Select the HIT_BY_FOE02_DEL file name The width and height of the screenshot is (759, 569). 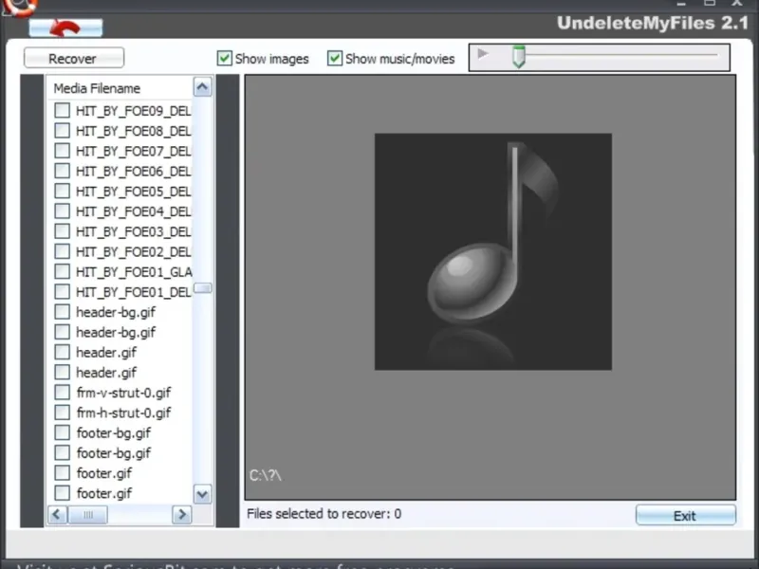134,252
